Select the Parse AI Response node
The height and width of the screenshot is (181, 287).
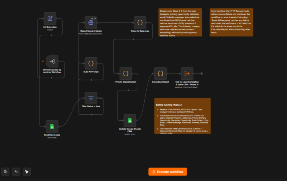pyautogui.click(x=140, y=23)
